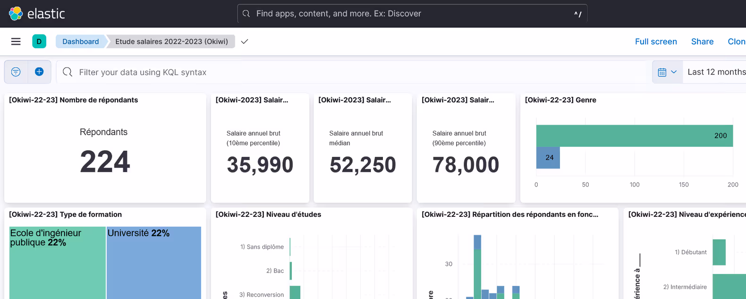Screen dimensions: 746x299
Task: Go to the Dashboard breadcrumb
Action: click(80, 42)
